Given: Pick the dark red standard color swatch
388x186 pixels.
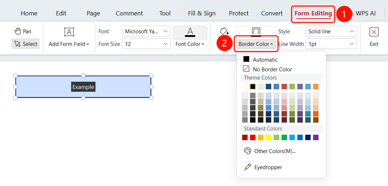Looking at the screenshot, I should [x=245, y=138].
